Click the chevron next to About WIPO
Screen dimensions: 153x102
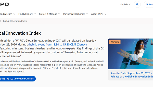(x=105, y=14)
